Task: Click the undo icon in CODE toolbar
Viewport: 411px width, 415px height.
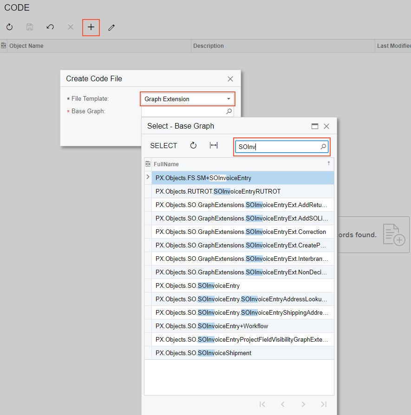Action: 50,27
